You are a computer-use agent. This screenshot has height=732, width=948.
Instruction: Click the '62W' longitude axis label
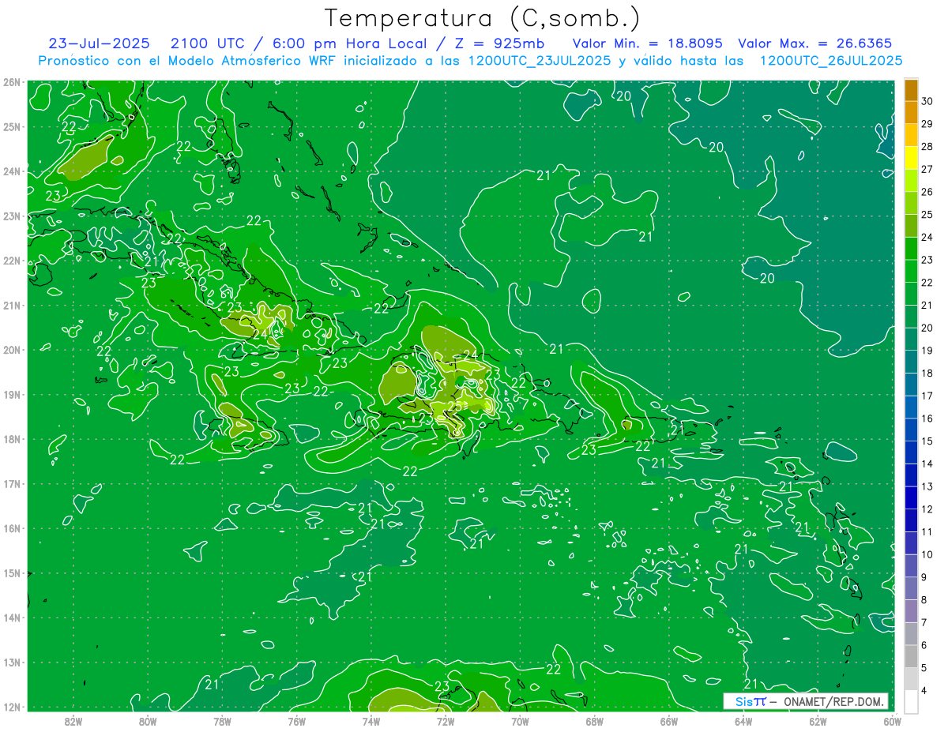pyautogui.click(x=818, y=721)
